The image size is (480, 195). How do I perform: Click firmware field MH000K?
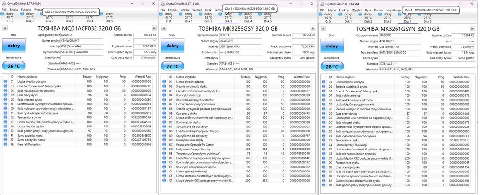tap(400, 35)
